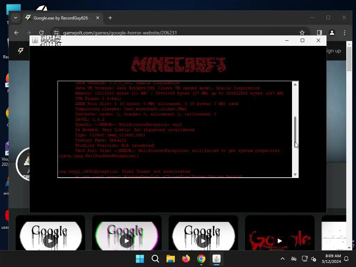Click the 'Texture Pack: Default' log line
Viewport: 356px width, 267px height.
click(x=100, y=140)
